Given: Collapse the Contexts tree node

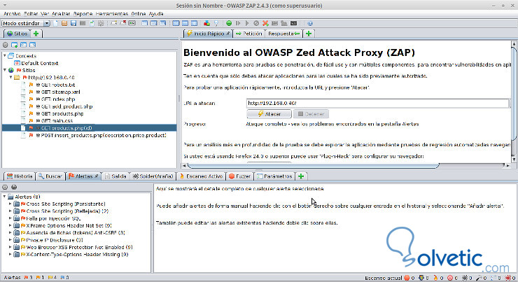Looking at the screenshot, I should coord(5,56).
